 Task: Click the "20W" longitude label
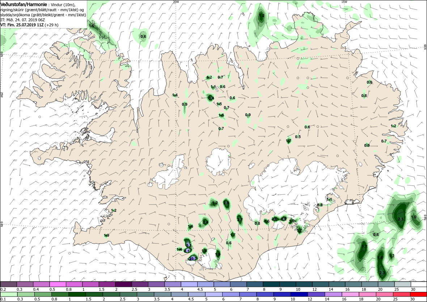point(176,2)
